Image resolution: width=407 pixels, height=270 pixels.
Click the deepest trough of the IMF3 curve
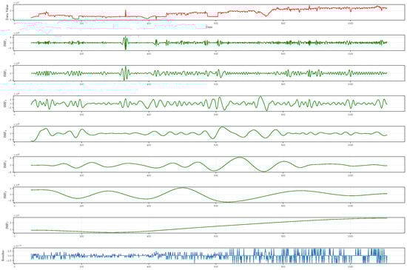(266, 110)
